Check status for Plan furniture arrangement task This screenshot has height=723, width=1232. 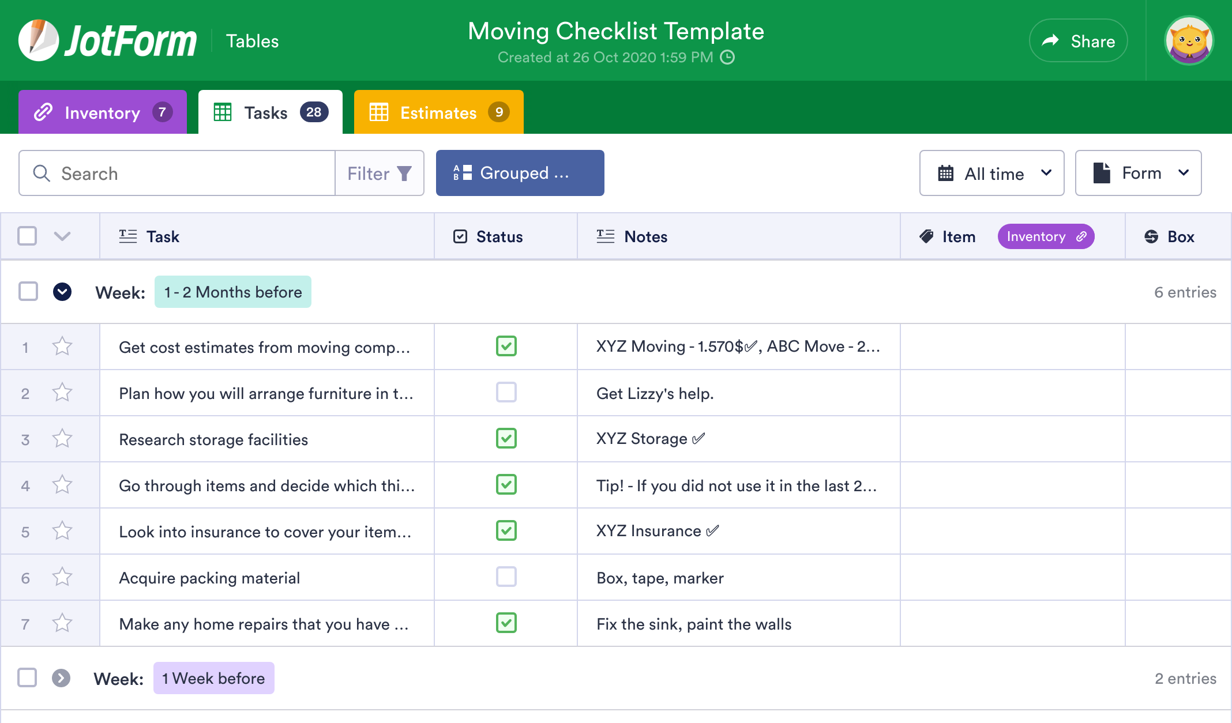point(506,393)
